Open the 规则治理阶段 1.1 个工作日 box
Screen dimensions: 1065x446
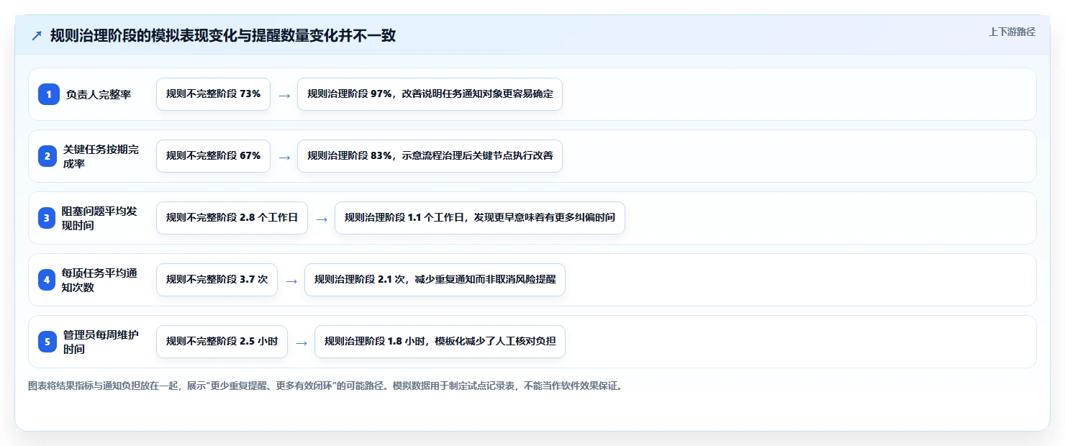tap(480, 218)
